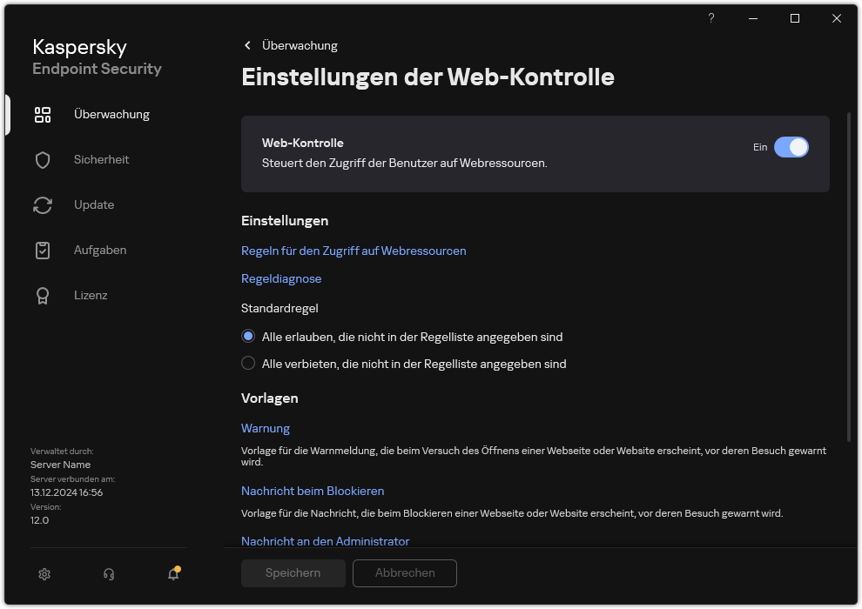The width and height of the screenshot is (862, 609).
Task: Click the Überwachung monitoring grid icon
Action: (43, 114)
